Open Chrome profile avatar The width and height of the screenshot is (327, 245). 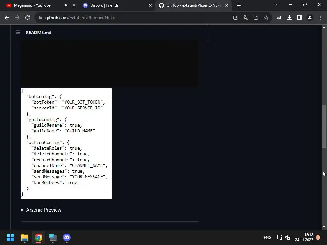click(310, 18)
